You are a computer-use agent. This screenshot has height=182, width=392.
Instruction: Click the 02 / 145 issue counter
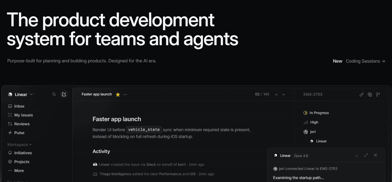262,94
